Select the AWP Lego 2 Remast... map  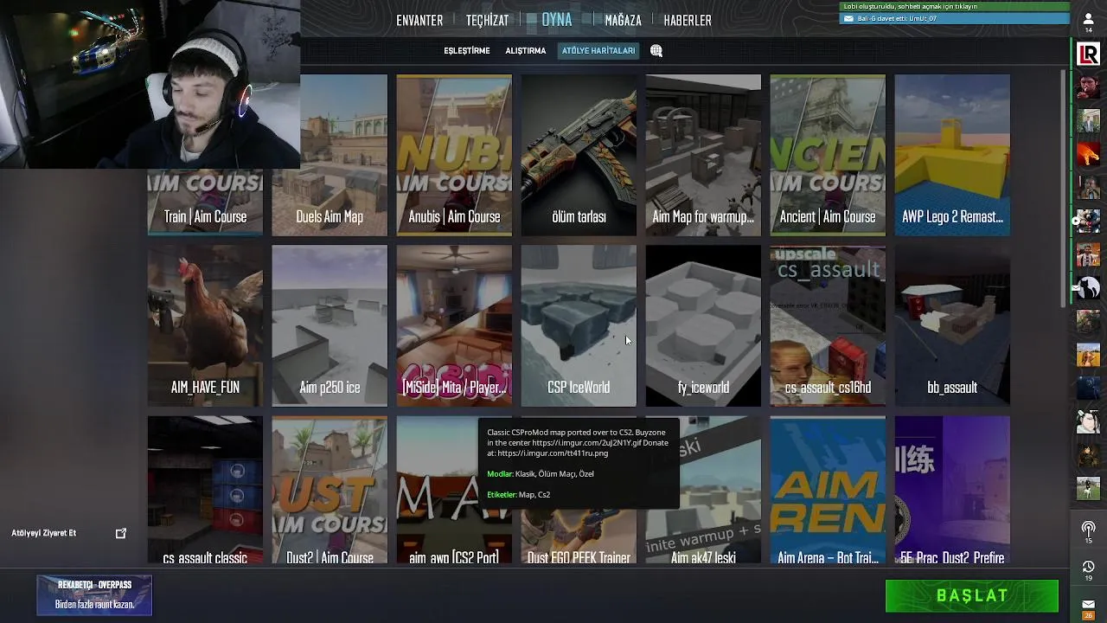[952, 155]
